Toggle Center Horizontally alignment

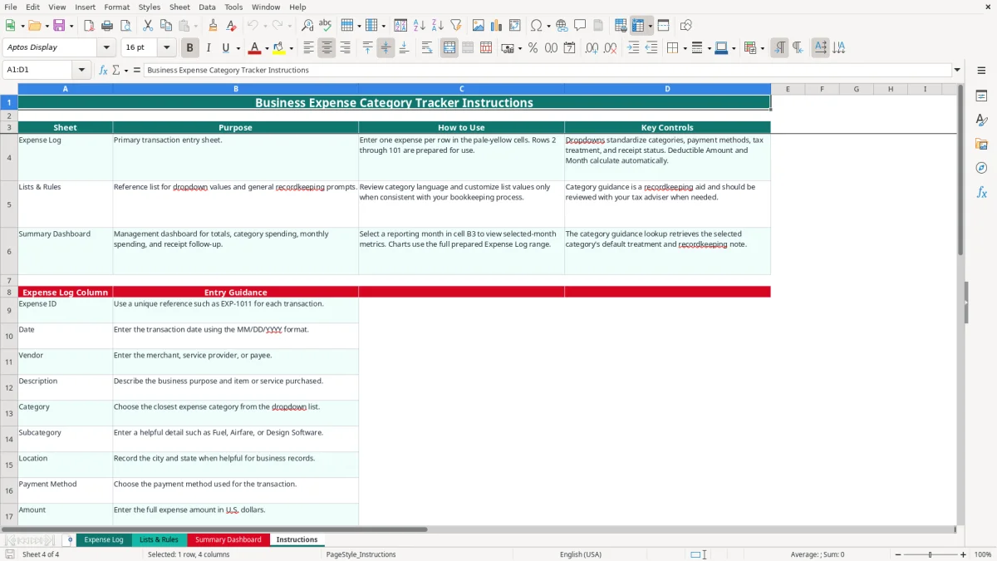tap(327, 48)
